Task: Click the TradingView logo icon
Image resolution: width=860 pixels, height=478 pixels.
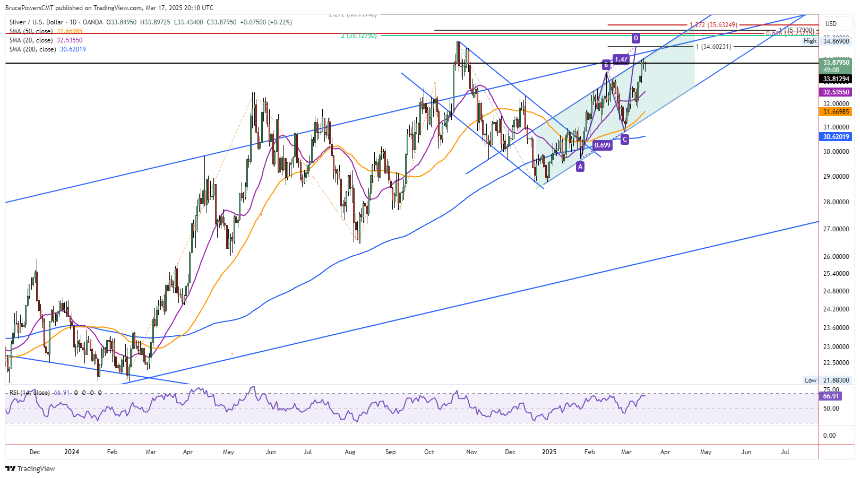Action: coord(10,468)
